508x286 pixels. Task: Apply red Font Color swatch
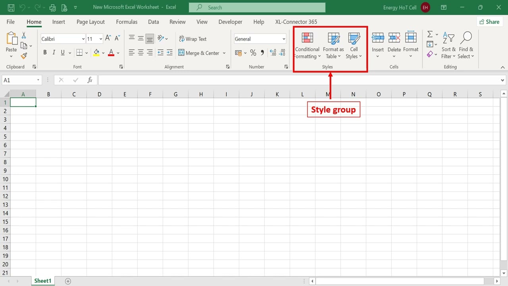(111, 52)
